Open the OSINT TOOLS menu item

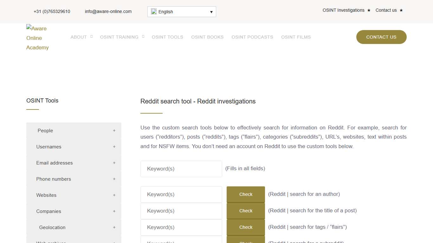167,37
